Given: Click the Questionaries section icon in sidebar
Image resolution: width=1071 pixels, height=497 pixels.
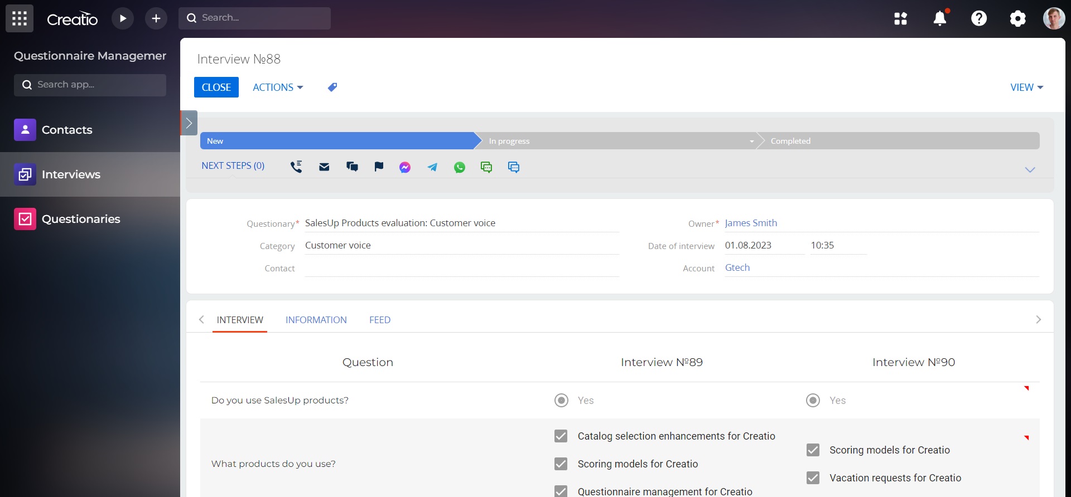Looking at the screenshot, I should 25,219.
